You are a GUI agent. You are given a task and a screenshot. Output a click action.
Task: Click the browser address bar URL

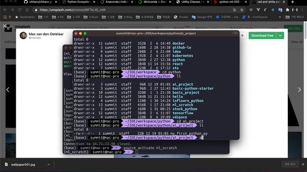pyautogui.click(x=72, y=10)
